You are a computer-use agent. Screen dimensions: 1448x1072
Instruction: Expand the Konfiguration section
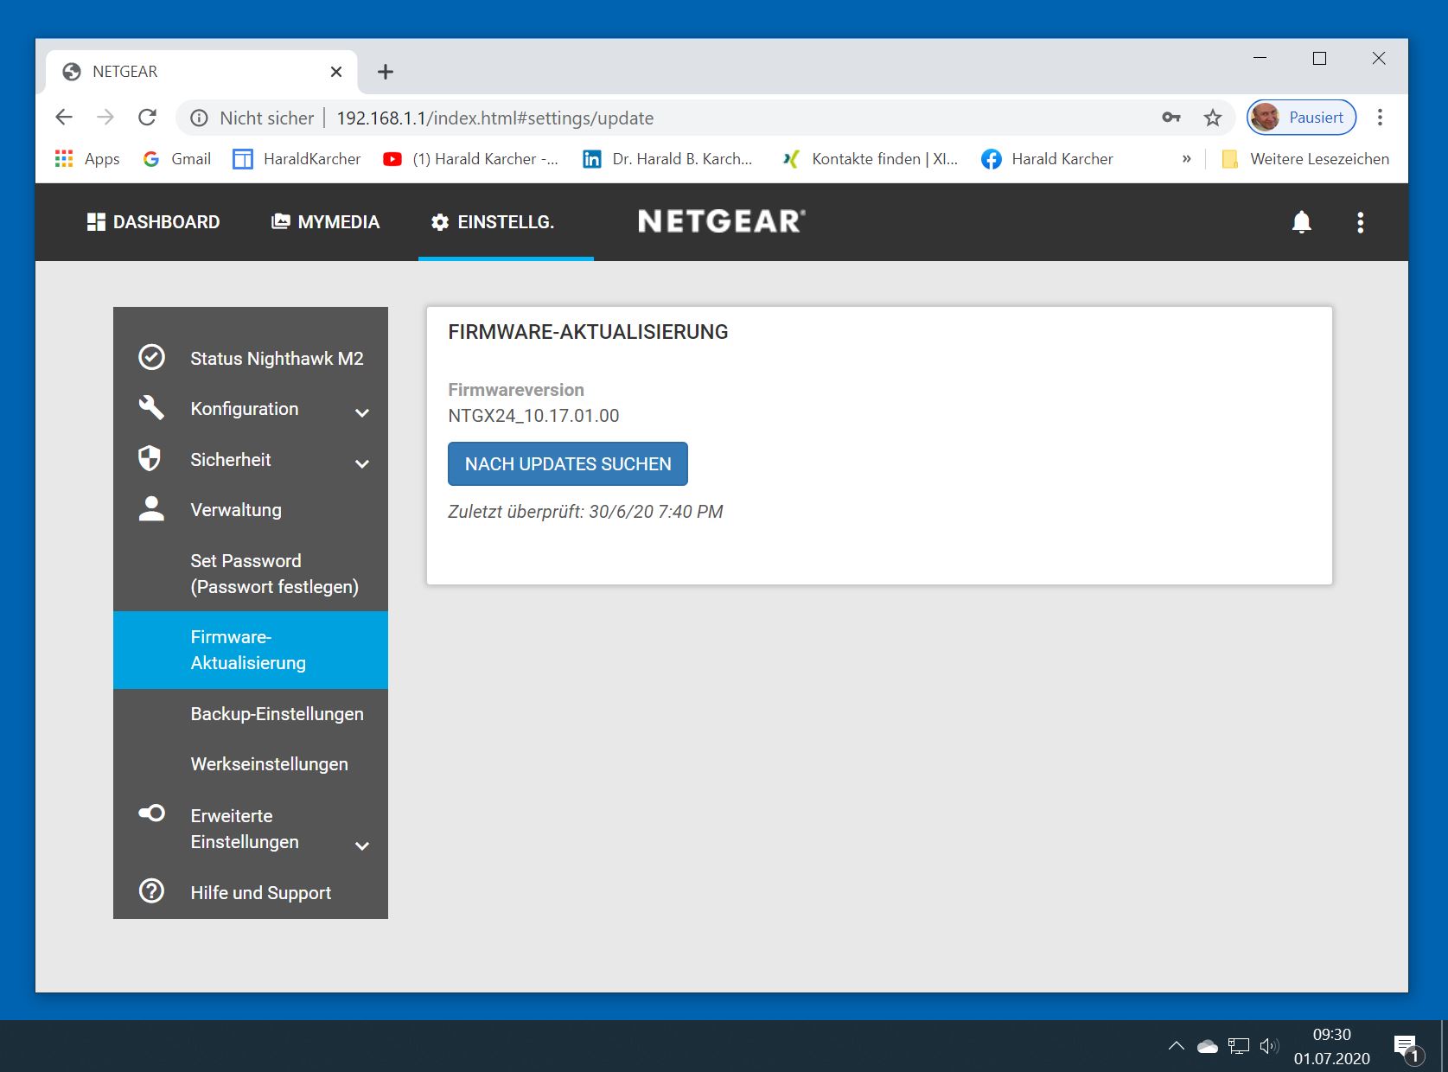tap(362, 412)
